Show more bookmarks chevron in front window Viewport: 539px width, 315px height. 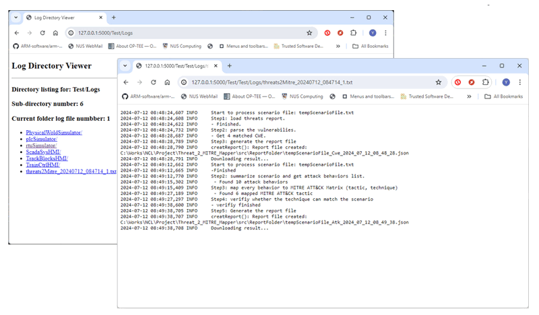point(469,96)
